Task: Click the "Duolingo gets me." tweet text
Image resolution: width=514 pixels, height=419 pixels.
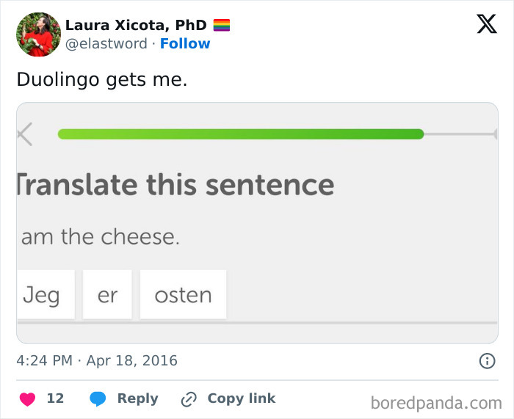Action: (102, 79)
